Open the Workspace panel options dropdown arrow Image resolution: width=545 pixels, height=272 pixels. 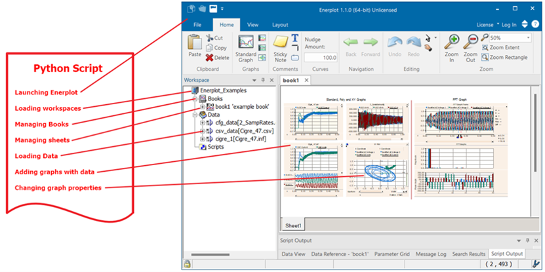pos(254,80)
